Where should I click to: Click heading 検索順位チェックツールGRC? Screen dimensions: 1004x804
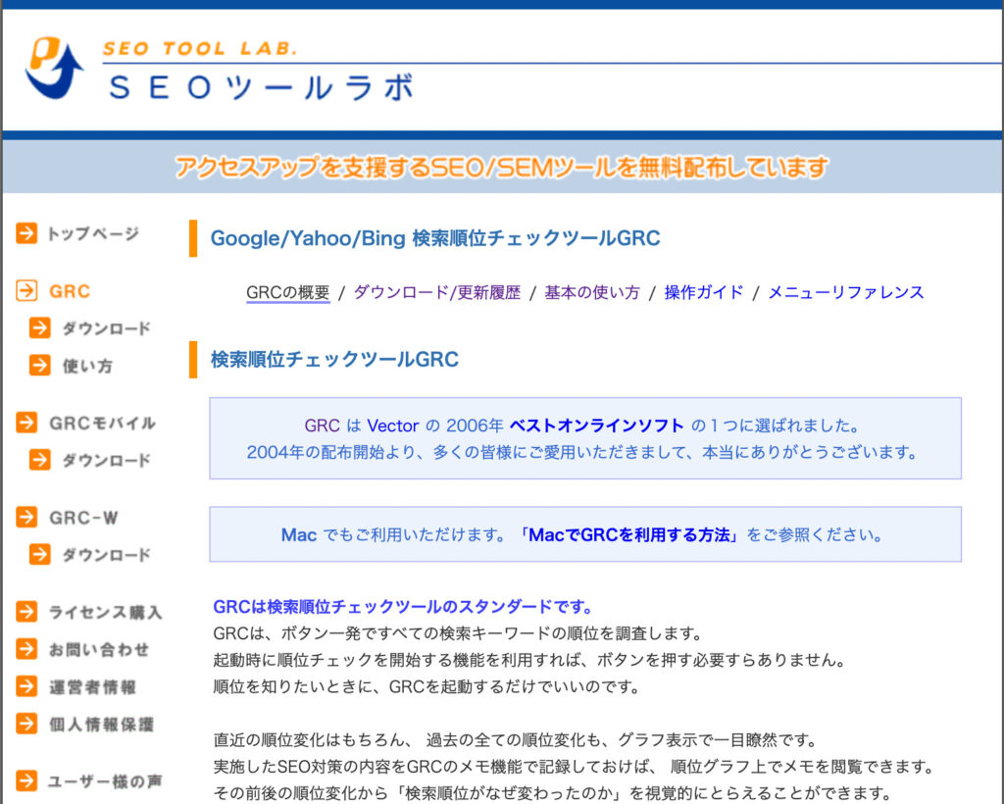(x=335, y=359)
